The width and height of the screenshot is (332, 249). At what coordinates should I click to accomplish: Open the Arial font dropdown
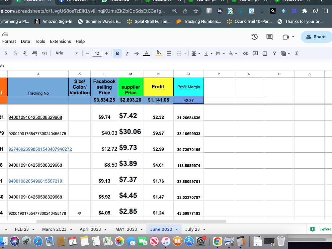[x=66, y=53]
